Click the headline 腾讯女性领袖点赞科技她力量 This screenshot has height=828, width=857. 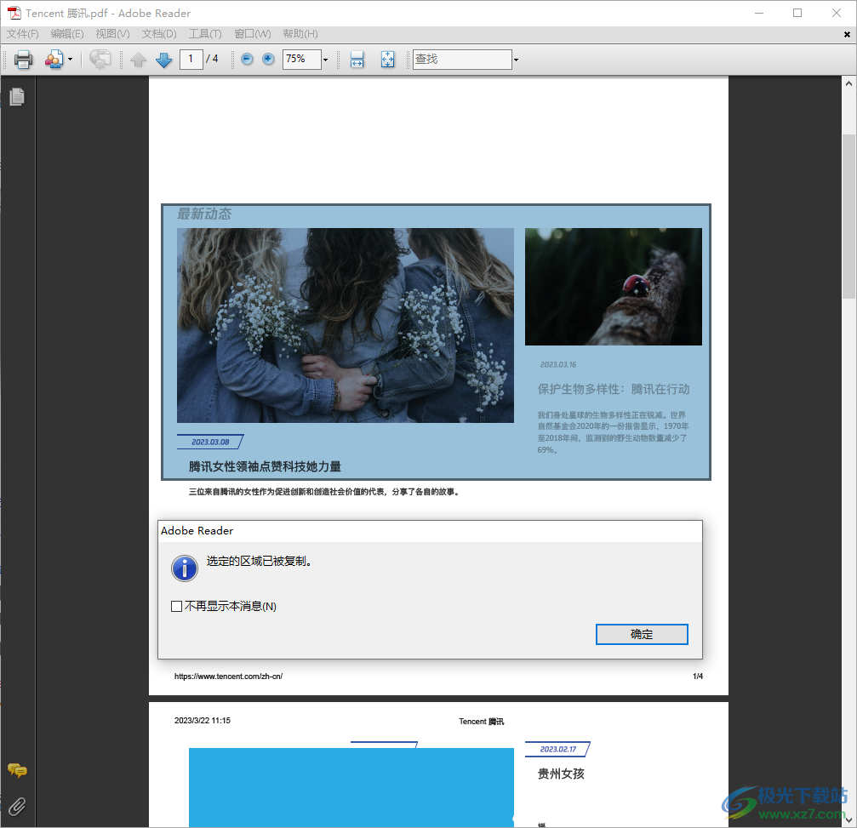265,466
